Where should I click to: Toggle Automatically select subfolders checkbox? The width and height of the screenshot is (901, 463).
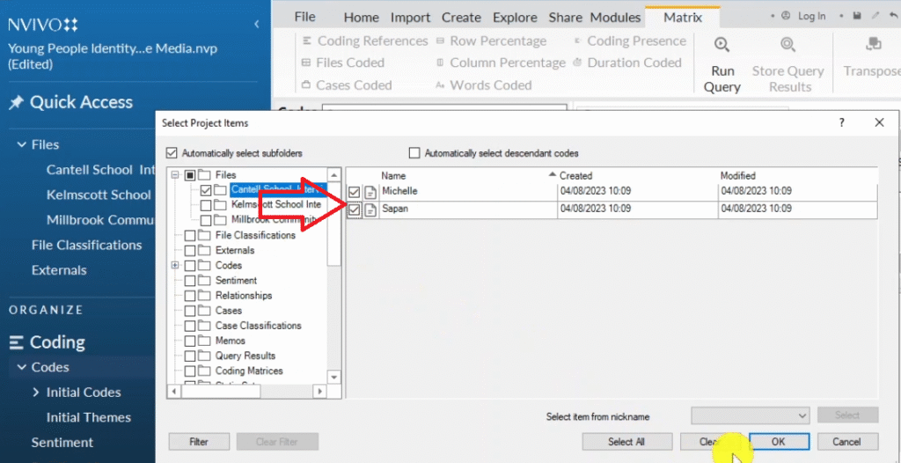[172, 152]
